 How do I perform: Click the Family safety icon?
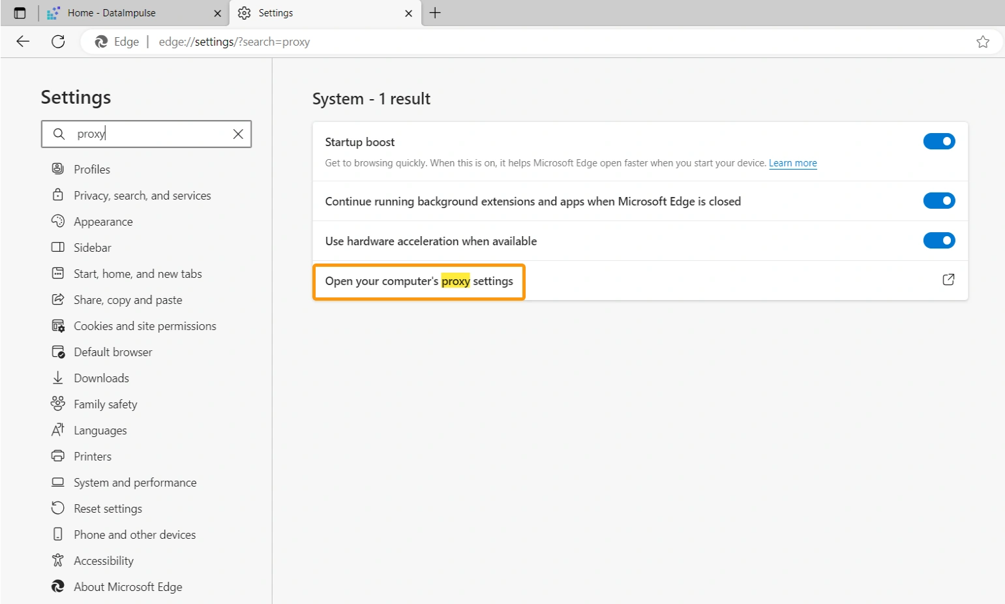coord(58,404)
